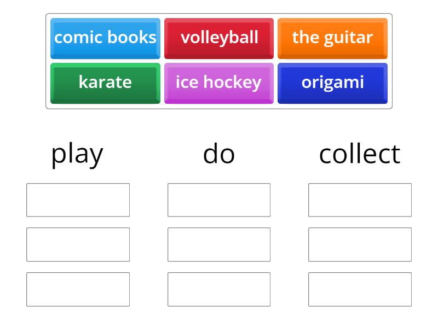Screen dimensions: 438x328
Task: Click the top empty slot under "do"
Action: click(x=218, y=200)
